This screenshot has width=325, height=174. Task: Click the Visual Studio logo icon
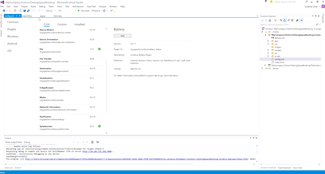click(x=2, y=2)
